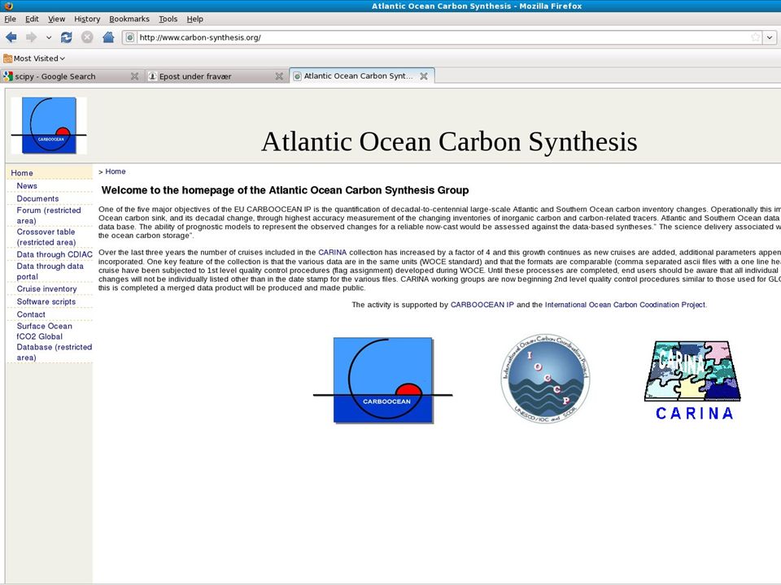Open the View menu
The width and height of the screenshot is (781, 585).
click(x=56, y=19)
